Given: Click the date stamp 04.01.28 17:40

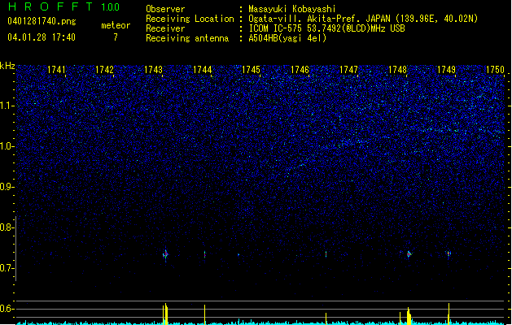Looking at the screenshot, I should coord(42,37).
